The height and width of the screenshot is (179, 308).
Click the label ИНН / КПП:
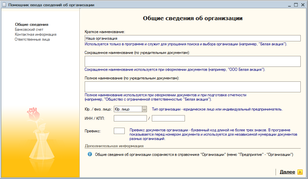95,118
